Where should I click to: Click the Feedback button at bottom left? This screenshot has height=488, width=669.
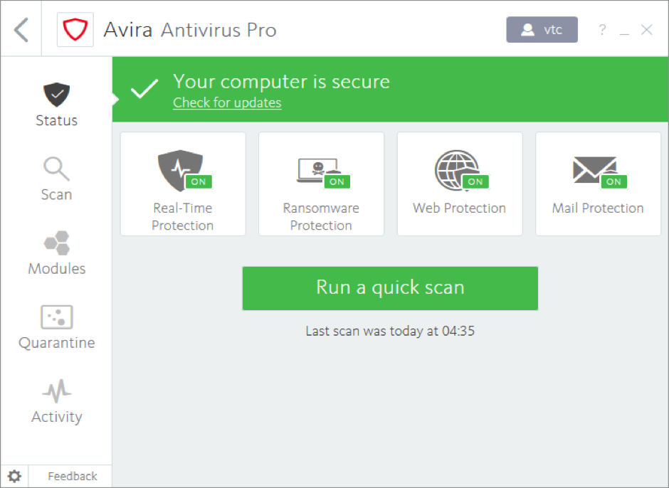pyautogui.click(x=72, y=476)
